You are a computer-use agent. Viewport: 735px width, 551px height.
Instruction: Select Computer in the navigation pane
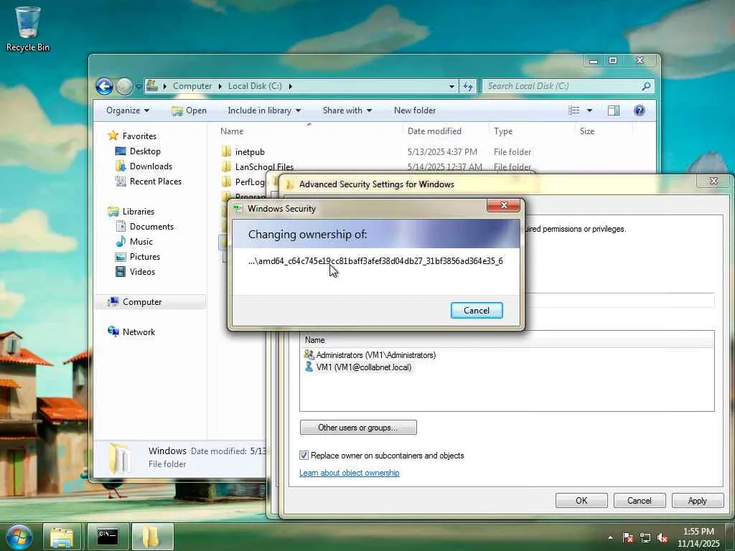(142, 302)
